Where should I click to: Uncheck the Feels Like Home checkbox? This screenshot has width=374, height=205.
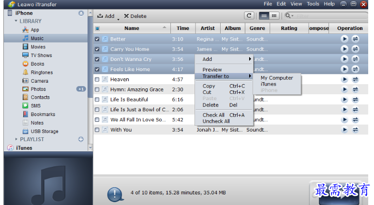pos(97,69)
